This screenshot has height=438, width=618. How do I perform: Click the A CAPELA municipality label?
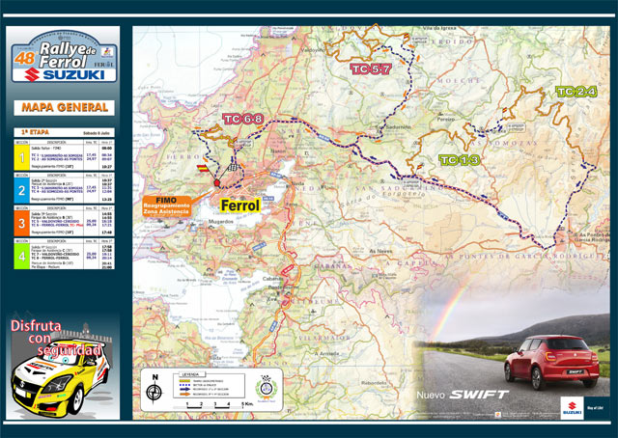(410, 263)
